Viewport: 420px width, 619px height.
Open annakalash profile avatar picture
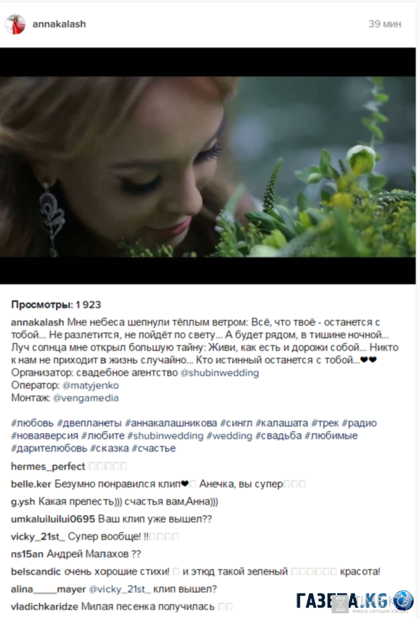pos(15,24)
